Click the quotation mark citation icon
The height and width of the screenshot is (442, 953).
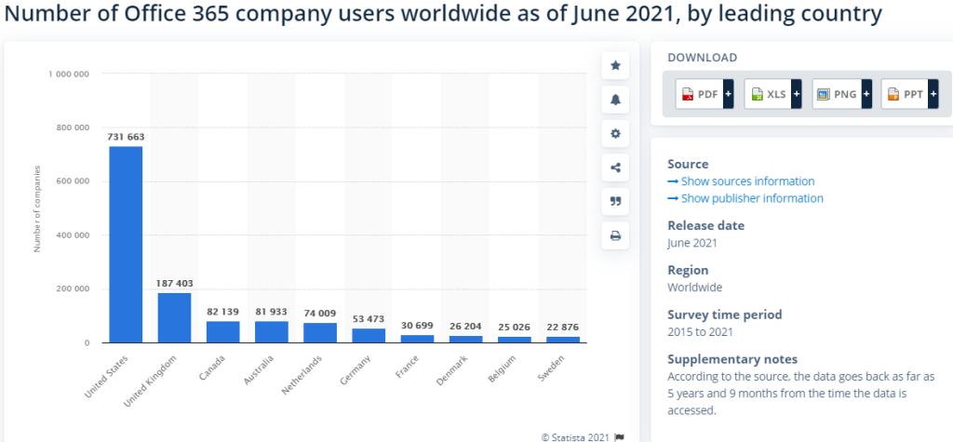[615, 202]
